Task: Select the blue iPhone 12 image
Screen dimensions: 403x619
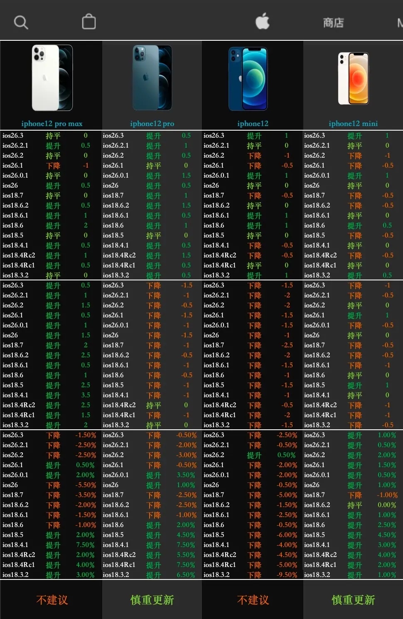Action: (248, 79)
